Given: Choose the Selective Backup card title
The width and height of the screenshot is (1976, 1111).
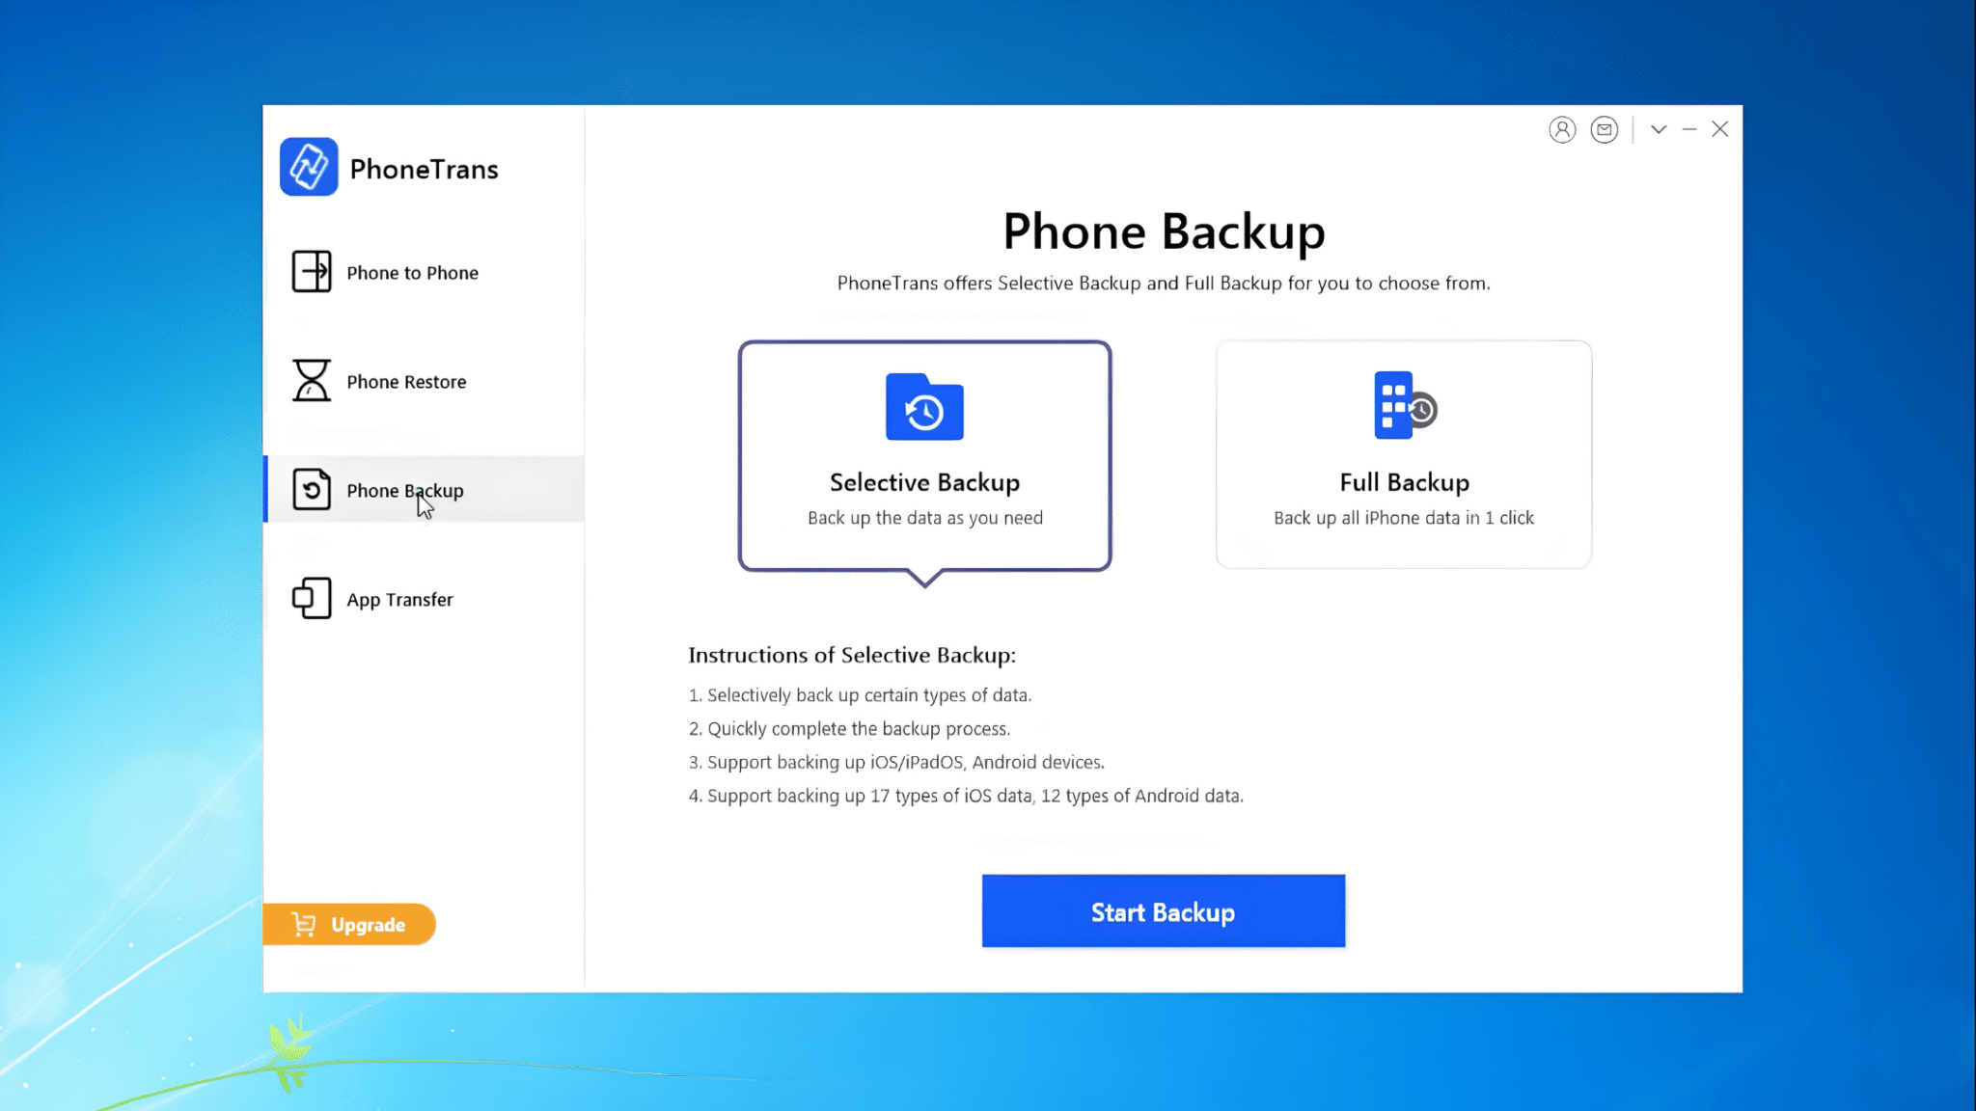Looking at the screenshot, I should pyautogui.click(x=924, y=482).
